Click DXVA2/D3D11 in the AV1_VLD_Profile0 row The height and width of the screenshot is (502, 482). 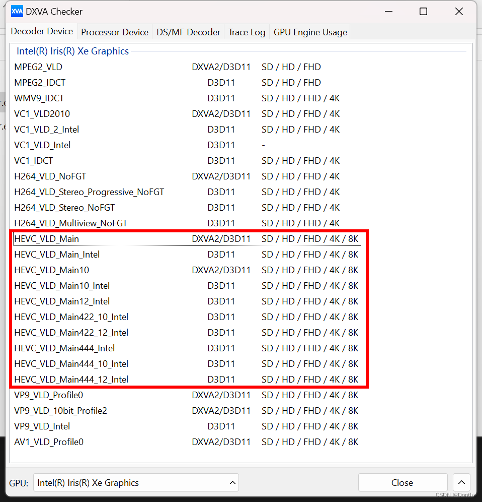pyautogui.click(x=221, y=442)
